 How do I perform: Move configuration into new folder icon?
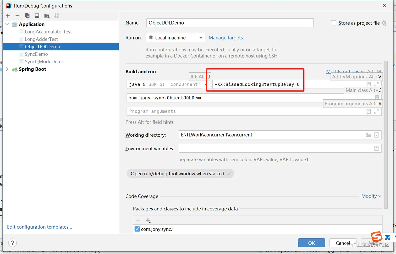(47, 16)
